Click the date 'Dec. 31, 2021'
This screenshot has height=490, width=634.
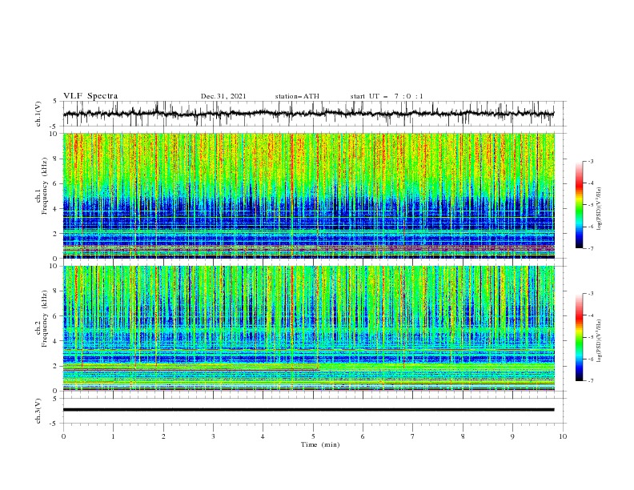(223, 96)
